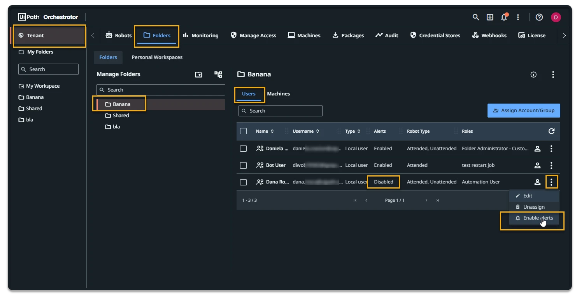This screenshot has height=296, width=577.
Task: Open the top bar three-dot menu beside the bell
Action: coord(518,17)
